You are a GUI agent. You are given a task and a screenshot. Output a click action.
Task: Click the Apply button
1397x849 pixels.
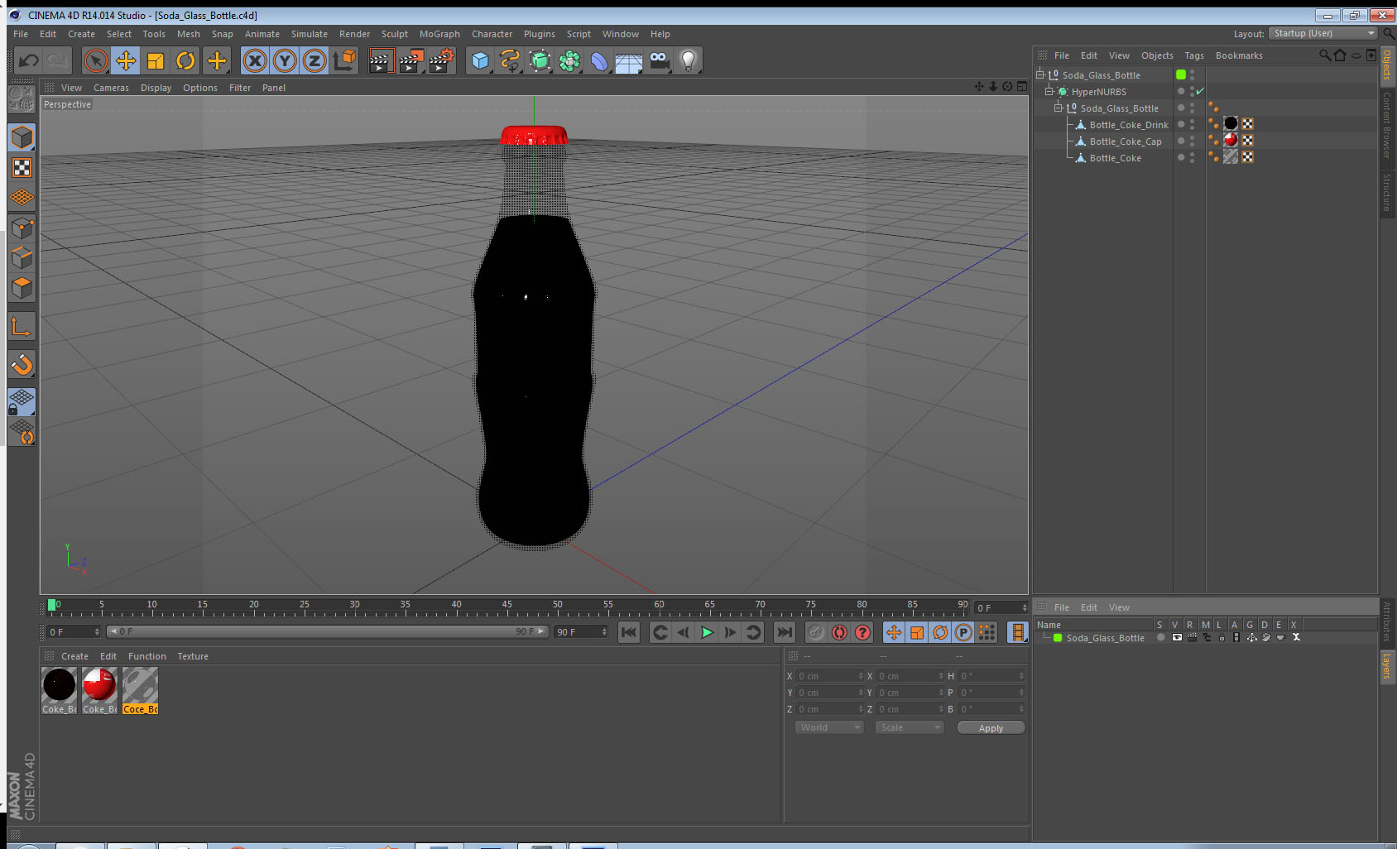coord(991,728)
